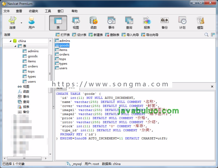Viewport: 218px width, 168px height.
Task: Toggle the list view mode icon
Action: tap(213, 35)
